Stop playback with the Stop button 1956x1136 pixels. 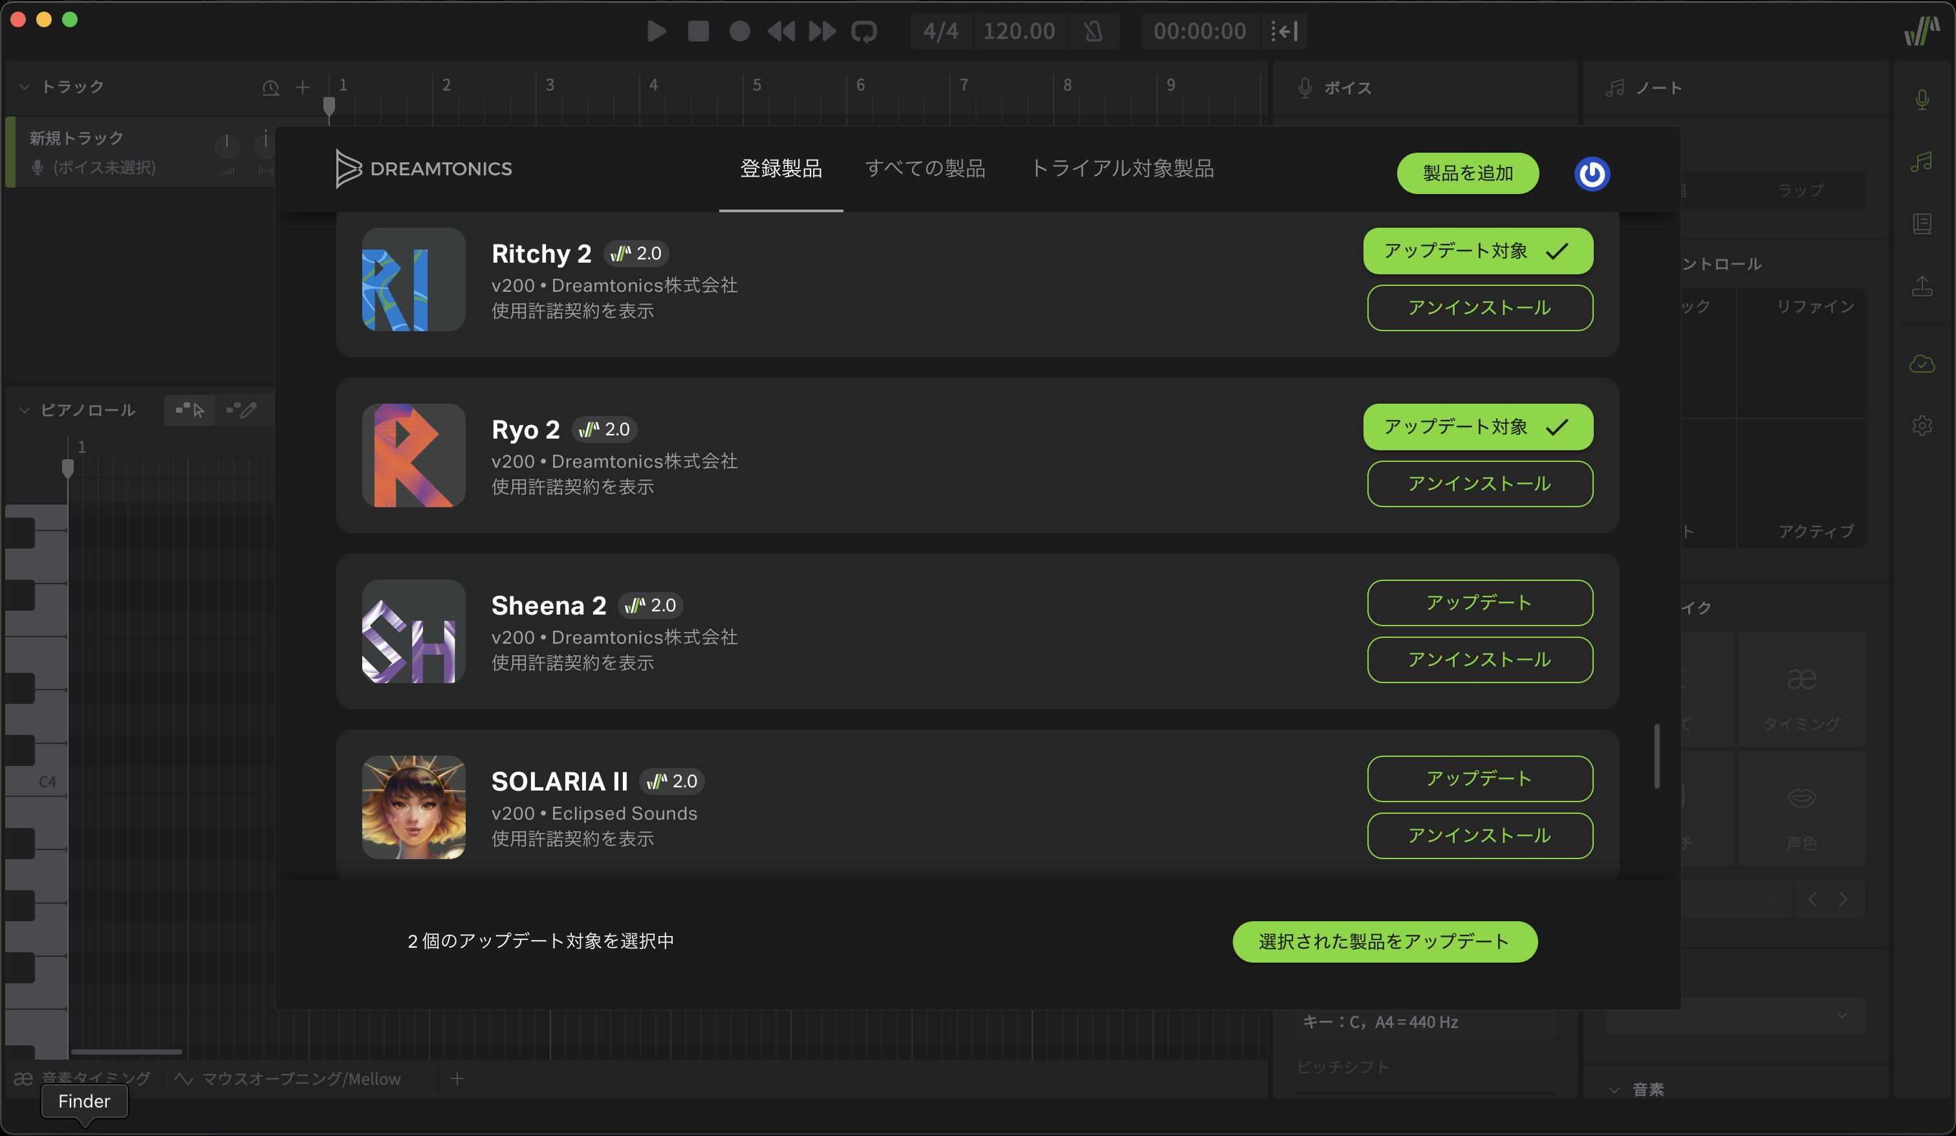pyautogui.click(x=699, y=31)
